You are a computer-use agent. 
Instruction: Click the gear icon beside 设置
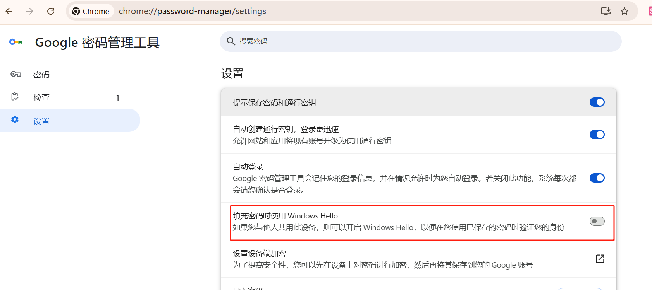15,119
